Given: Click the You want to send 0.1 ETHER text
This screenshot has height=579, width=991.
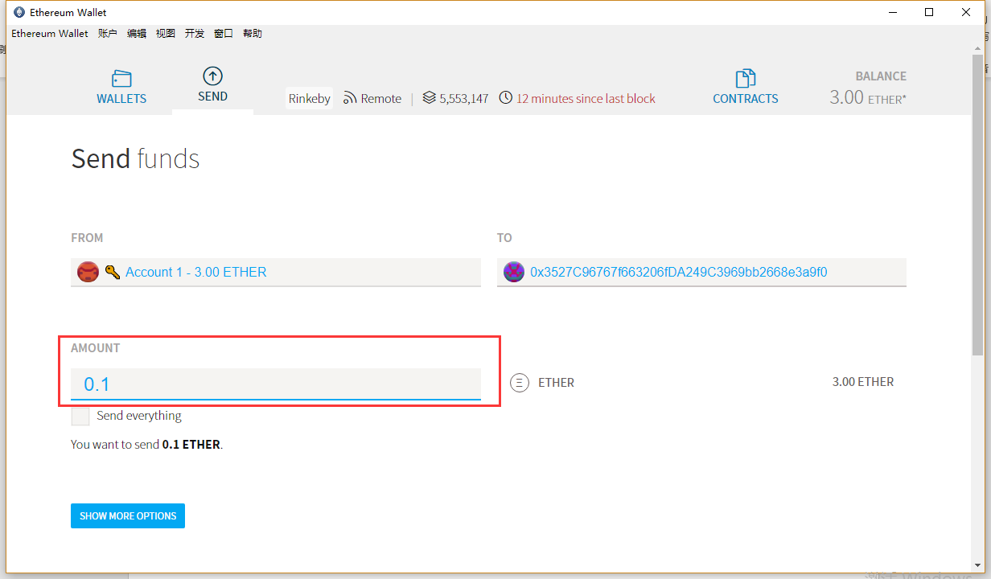Looking at the screenshot, I should tap(146, 444).
